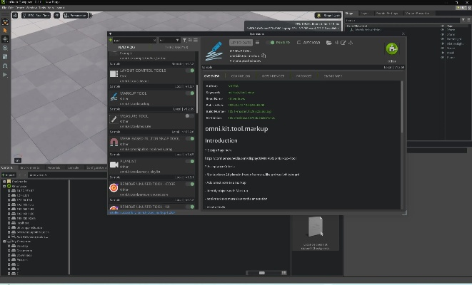Open the details hamburger menu beside Up To Date
Screen dimensions: 472x285
257,43
